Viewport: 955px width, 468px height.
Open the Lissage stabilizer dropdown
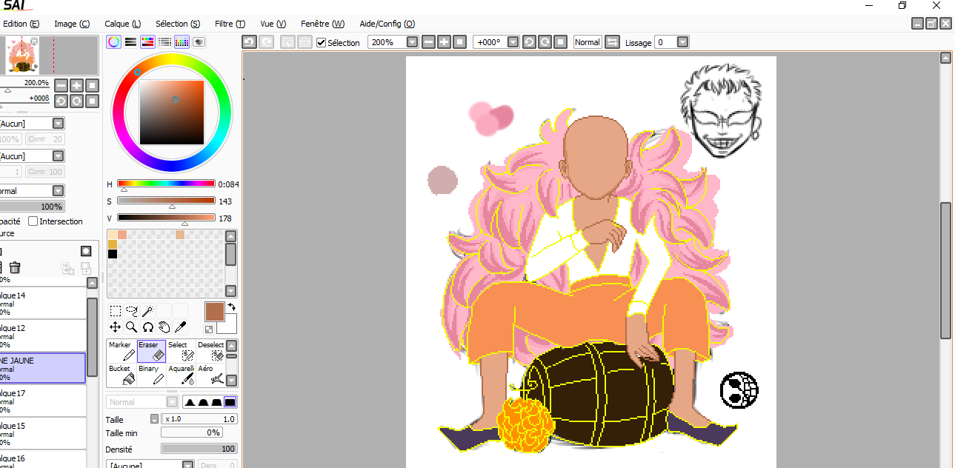coord(682,42)
